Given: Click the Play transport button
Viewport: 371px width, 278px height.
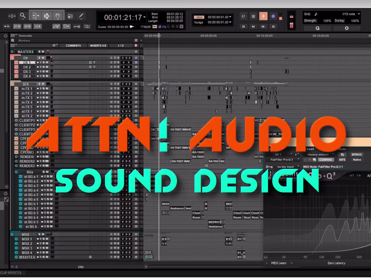Looking at the screenshot, I should pyautogui.click(x=263, y=16).
